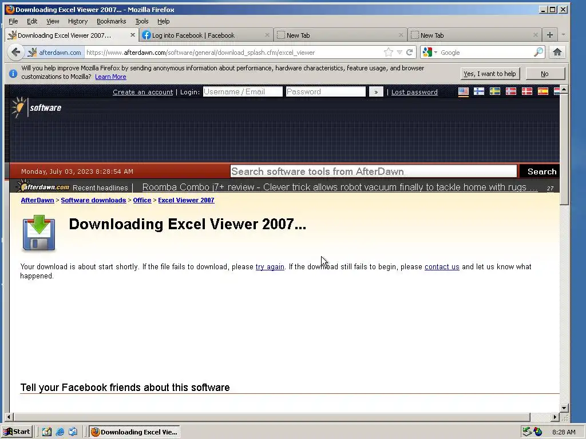This screenshot has width=586, height=439.
Task: Click the afterdawn.com site identity icon
Action: coord(55,52)
